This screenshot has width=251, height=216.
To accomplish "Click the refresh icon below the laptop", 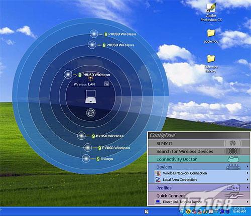I will click(91, 113).
